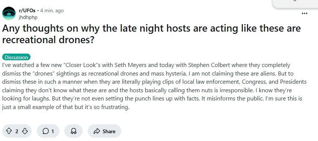Click the r/UFOs subreddit avatar image
The image size is (318, 141).
tap(9, 13)
